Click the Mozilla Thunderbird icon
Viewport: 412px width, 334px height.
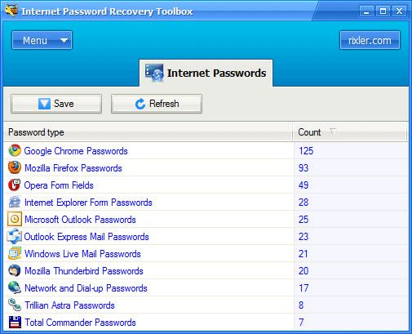point(15,270)
